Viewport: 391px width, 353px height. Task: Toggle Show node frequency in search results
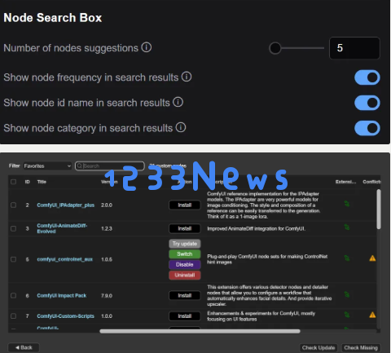click(367, 77)
